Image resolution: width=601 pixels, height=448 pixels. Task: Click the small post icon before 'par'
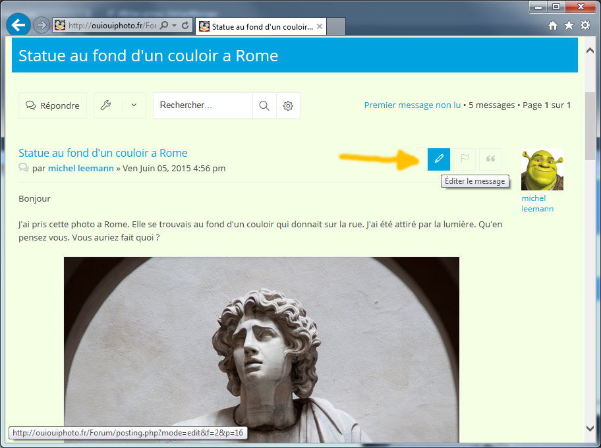coord(24,168)
